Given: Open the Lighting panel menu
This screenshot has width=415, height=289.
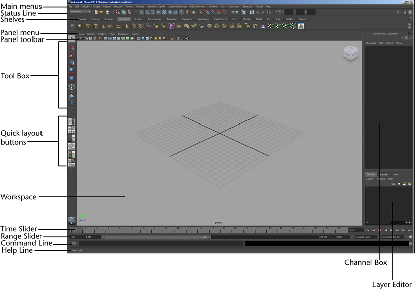Looking at the screenshot, I should point(102,34).
